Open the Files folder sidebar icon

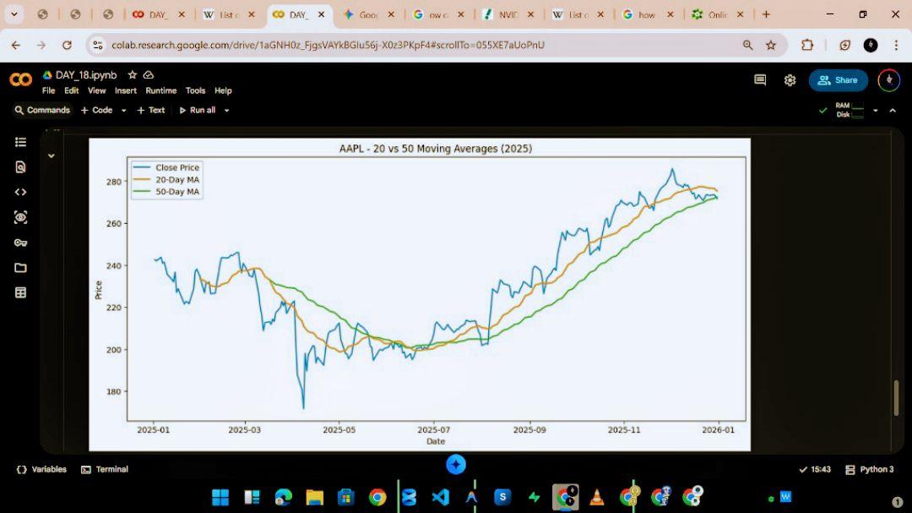point(20,268)
